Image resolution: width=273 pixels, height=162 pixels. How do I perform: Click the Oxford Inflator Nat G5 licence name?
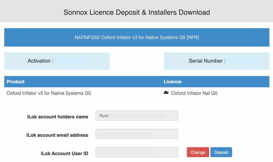(x=194, y=93)
